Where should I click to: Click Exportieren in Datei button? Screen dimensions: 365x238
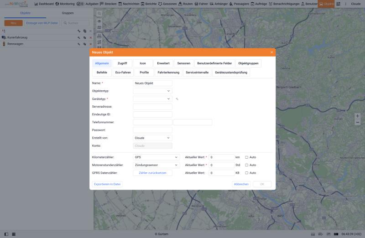coord(107,184)
